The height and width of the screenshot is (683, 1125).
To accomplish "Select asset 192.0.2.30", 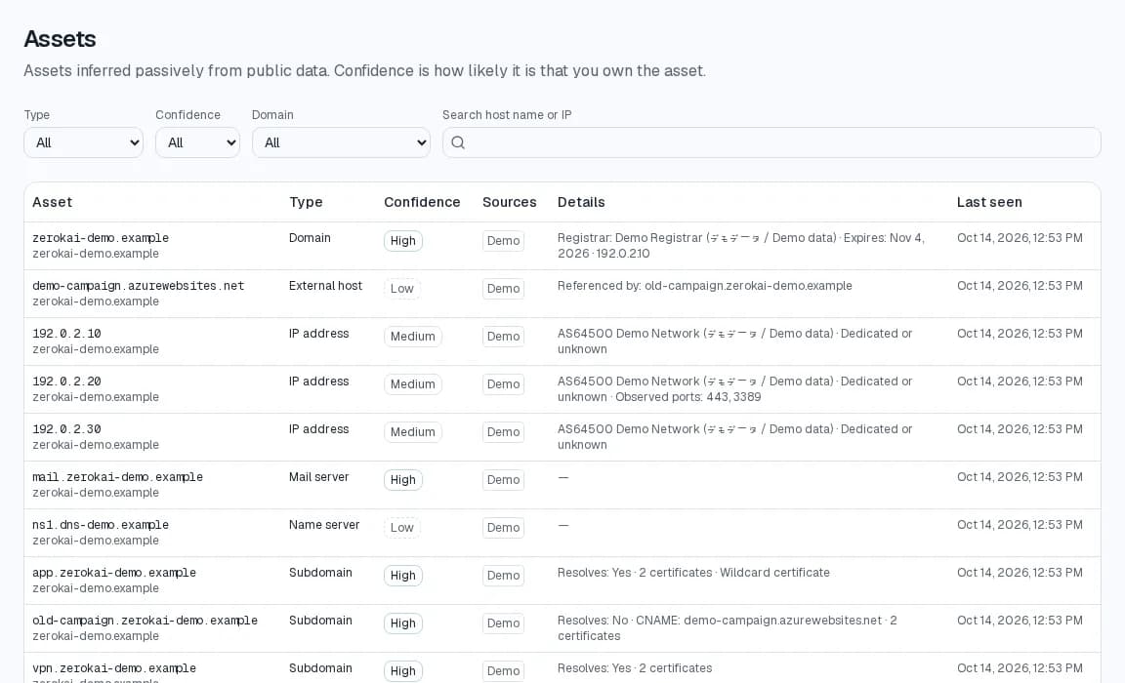I will click(66, 429).
